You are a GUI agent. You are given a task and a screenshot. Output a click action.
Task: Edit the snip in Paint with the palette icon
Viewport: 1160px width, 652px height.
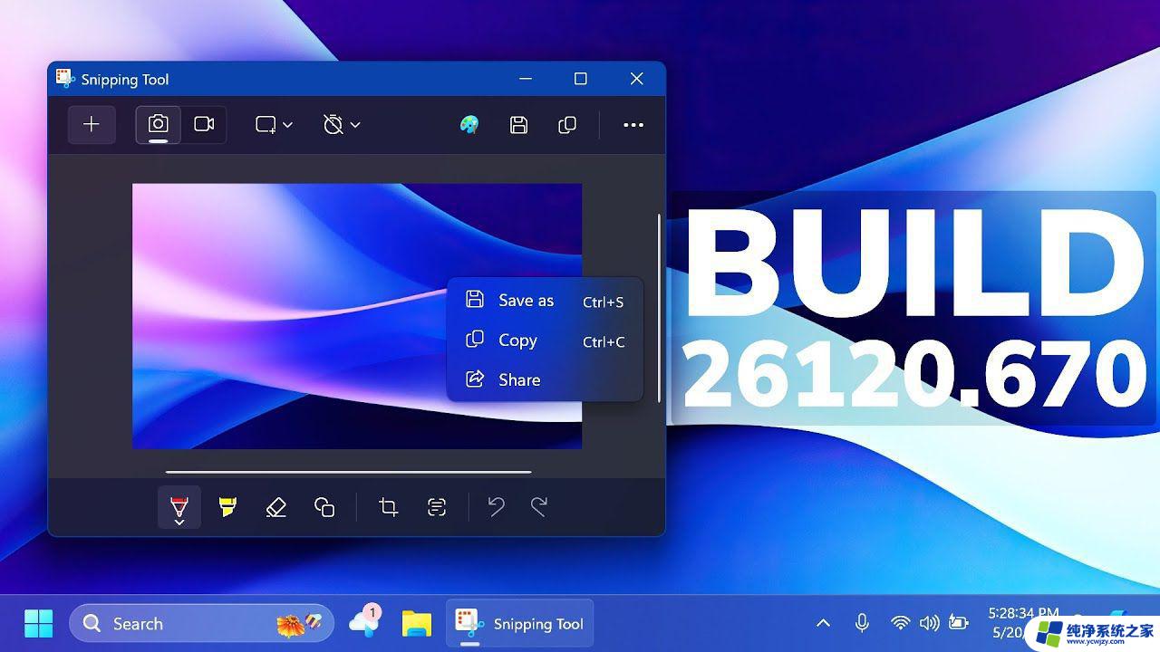tap(469, 125)
